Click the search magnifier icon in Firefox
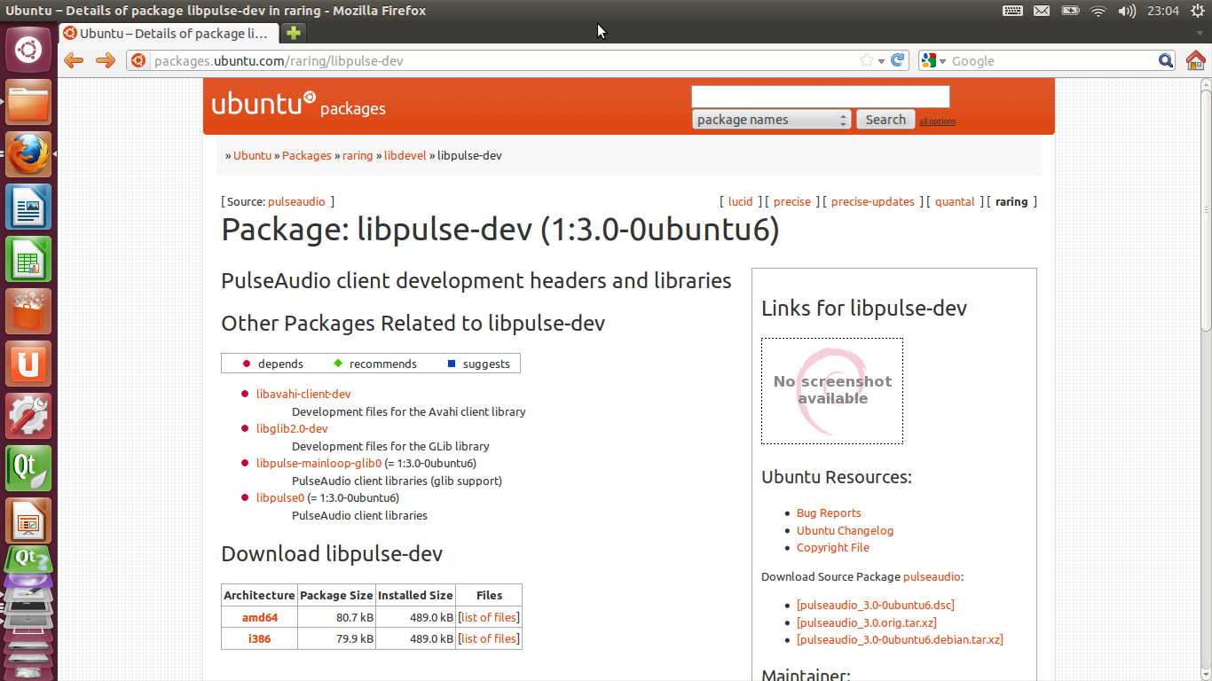This screenshot has width=1212, height=681. click(1166, 60)
